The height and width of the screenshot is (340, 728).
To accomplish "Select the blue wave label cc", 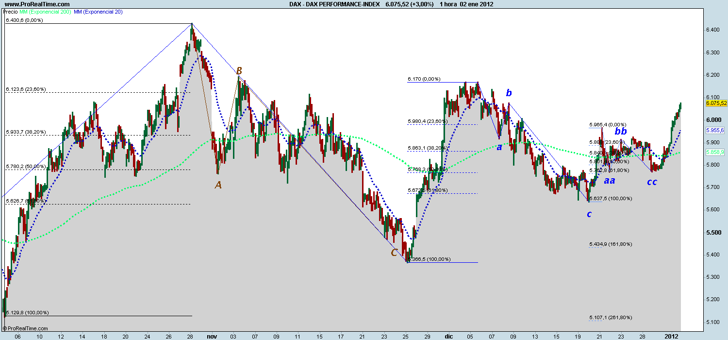I will [652, 182].
